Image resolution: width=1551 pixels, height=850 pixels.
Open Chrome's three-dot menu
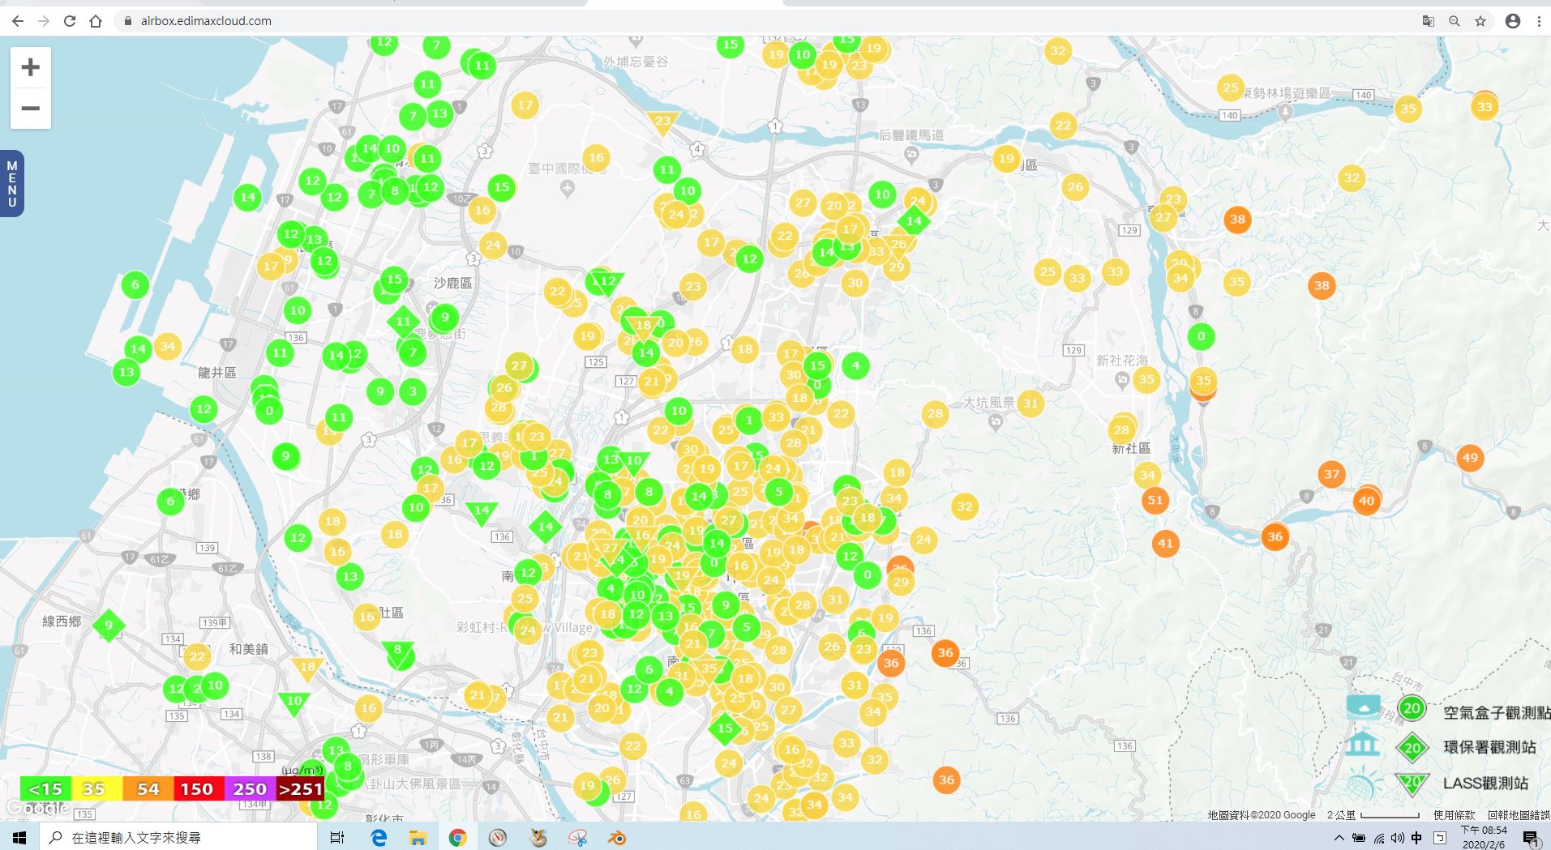tap(1539, 21)
